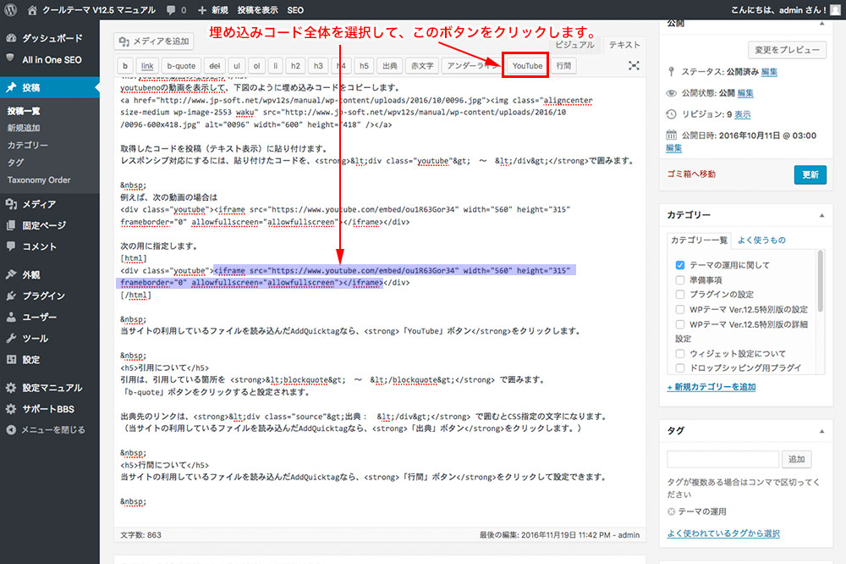
Task: Click the WordPress logo icon
Action: click(x=11, y=9)
